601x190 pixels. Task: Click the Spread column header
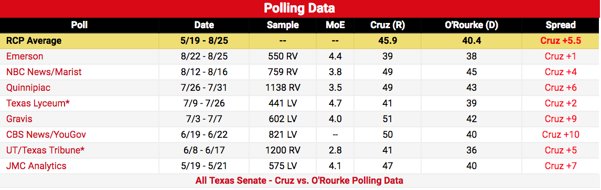(x=561, y=25)
